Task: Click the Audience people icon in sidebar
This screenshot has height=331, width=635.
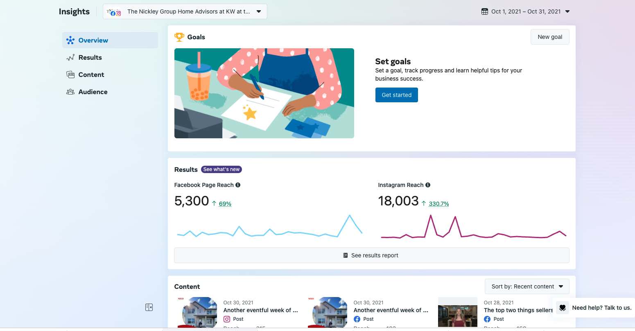Action: tap(70, 92)
